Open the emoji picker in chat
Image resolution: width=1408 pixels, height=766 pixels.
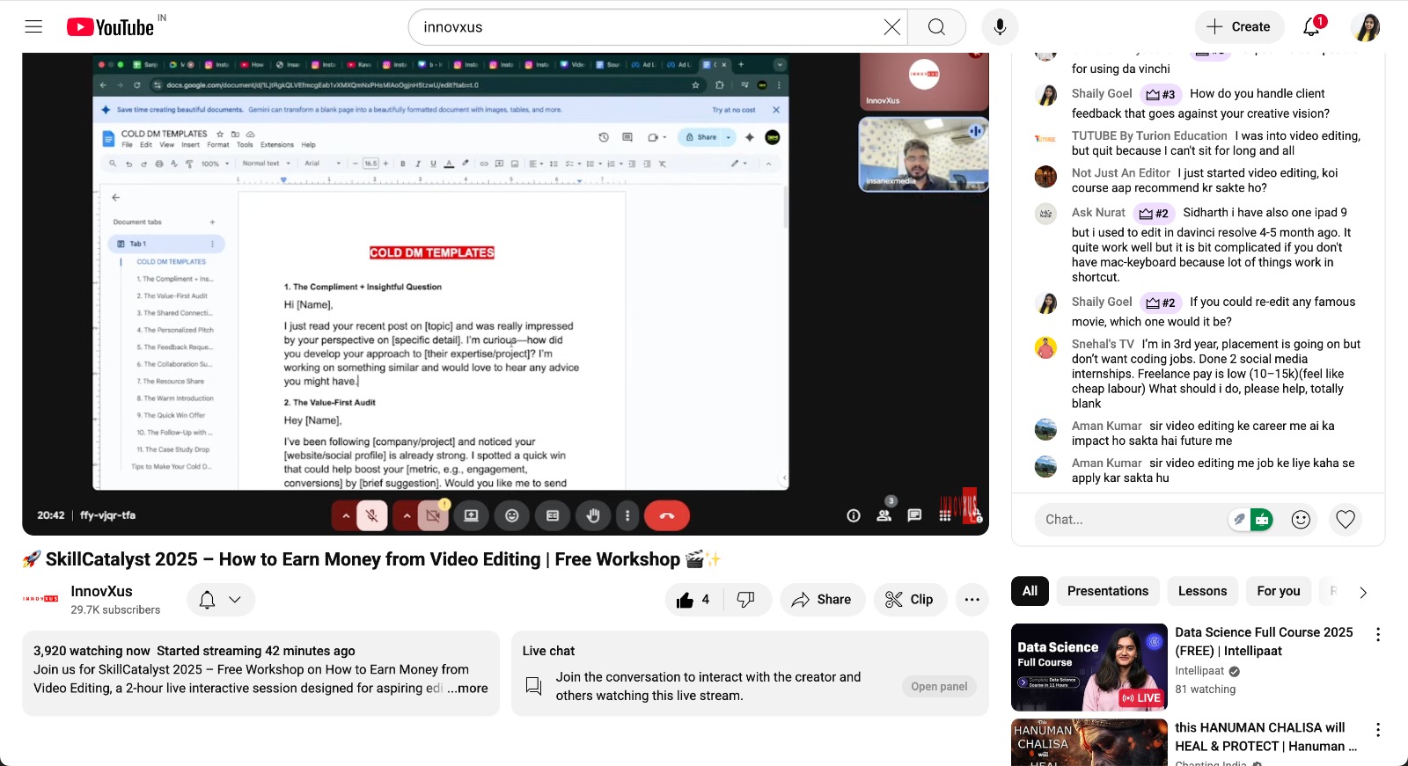(x=1301, y=520)
